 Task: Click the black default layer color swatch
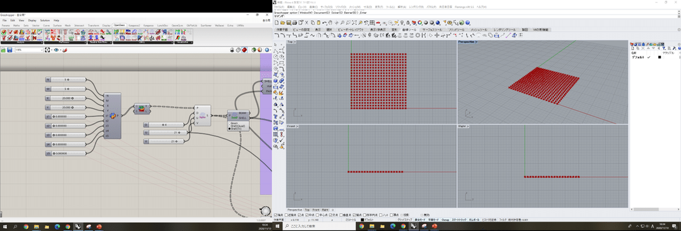pos(659,57)
